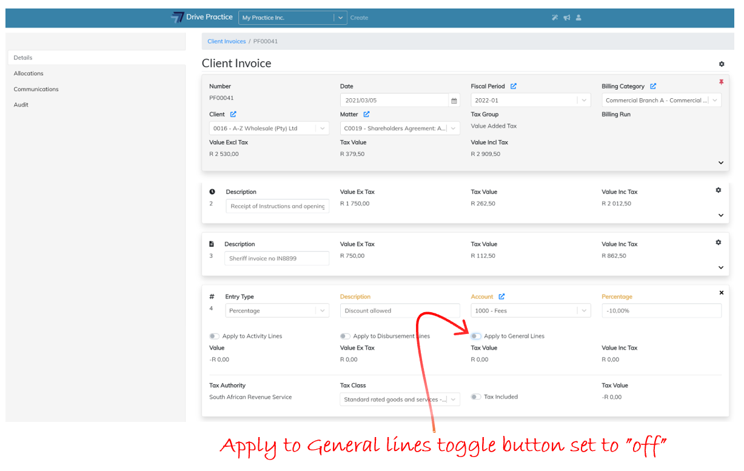This screenshot has height=471, width=744.
Task: Click the Create button in header
Action: (x=359, y=18)
